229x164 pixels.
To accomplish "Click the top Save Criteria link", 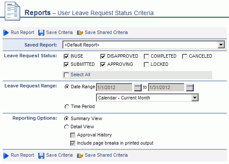I will pyautogui.click(x=59, y=32).
